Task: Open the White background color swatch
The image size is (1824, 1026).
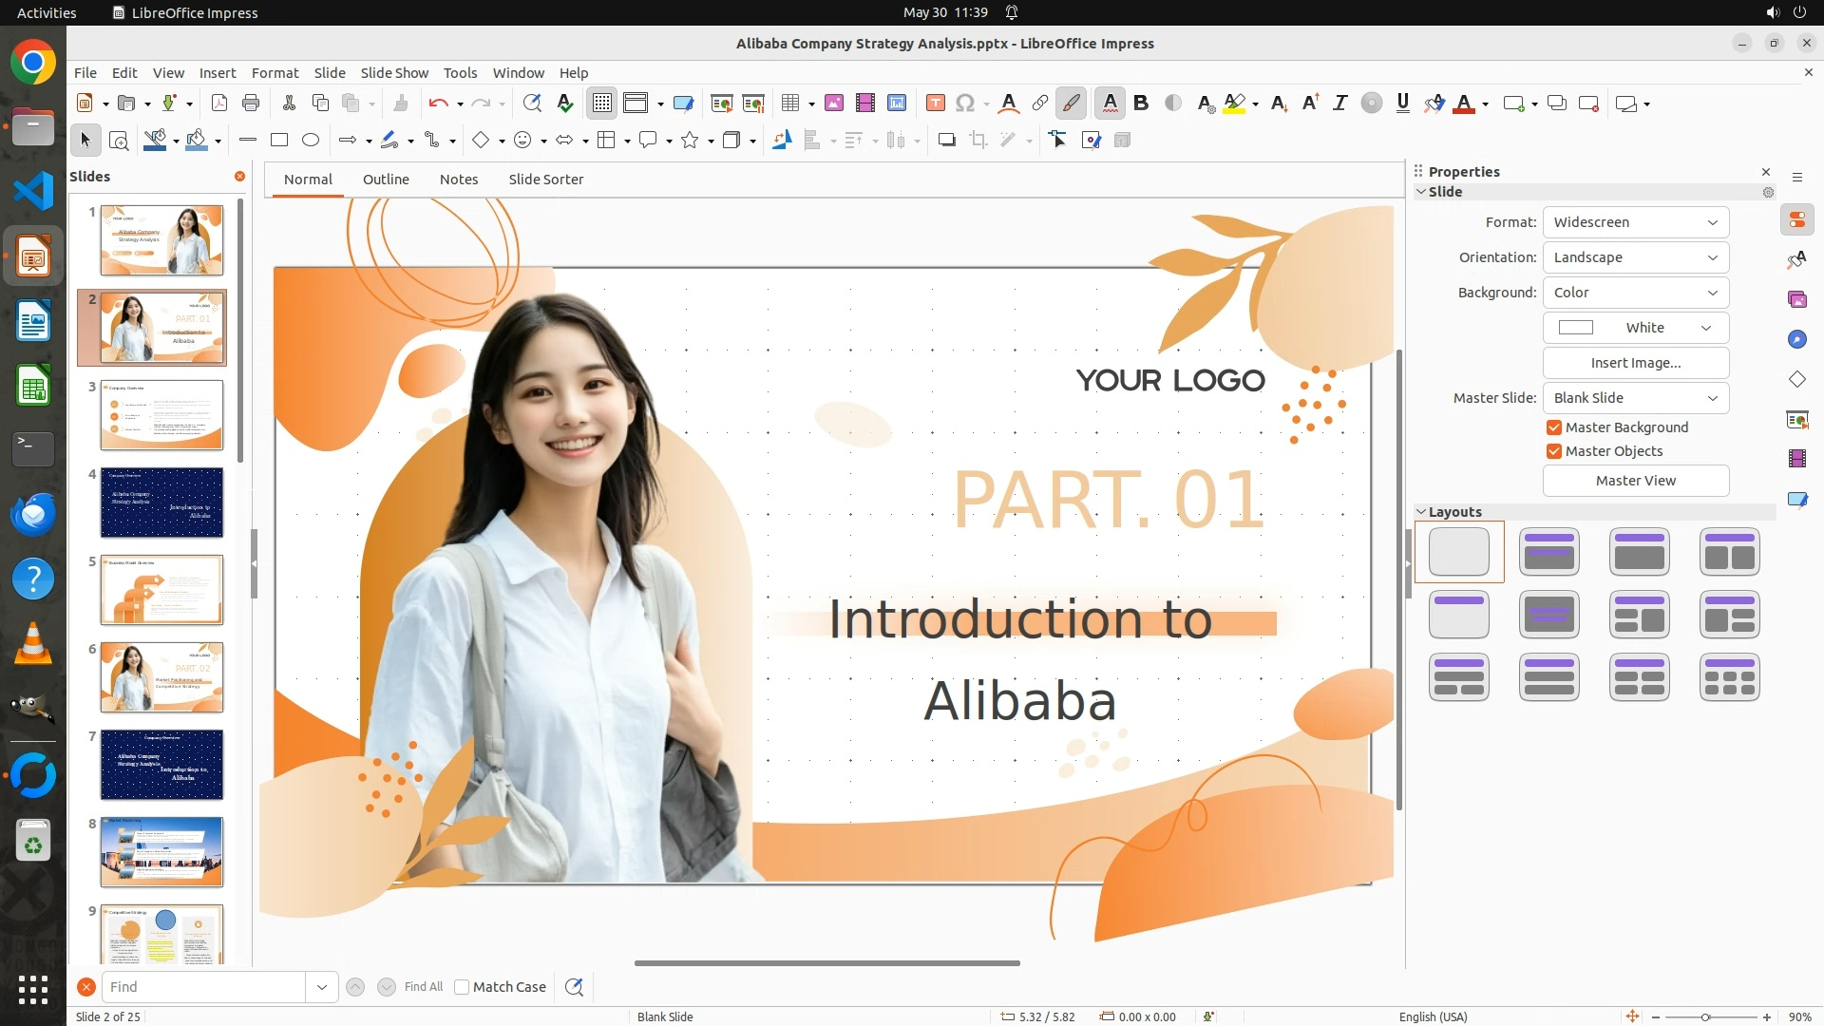Action: click(x=1635, y=328)
